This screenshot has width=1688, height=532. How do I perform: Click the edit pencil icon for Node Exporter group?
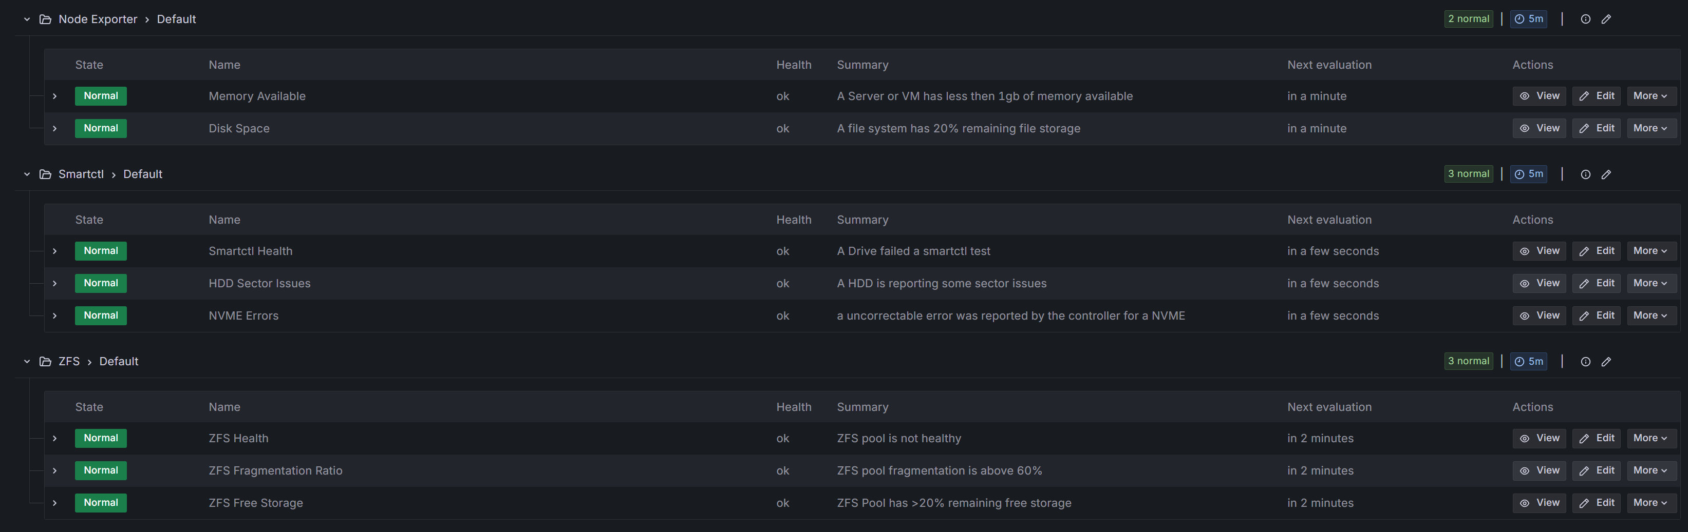(x=1606, y=19)
